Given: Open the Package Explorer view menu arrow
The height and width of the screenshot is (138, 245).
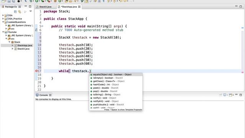Looking at the screenshot, I should pyautogui.click(x=31, y=11).
